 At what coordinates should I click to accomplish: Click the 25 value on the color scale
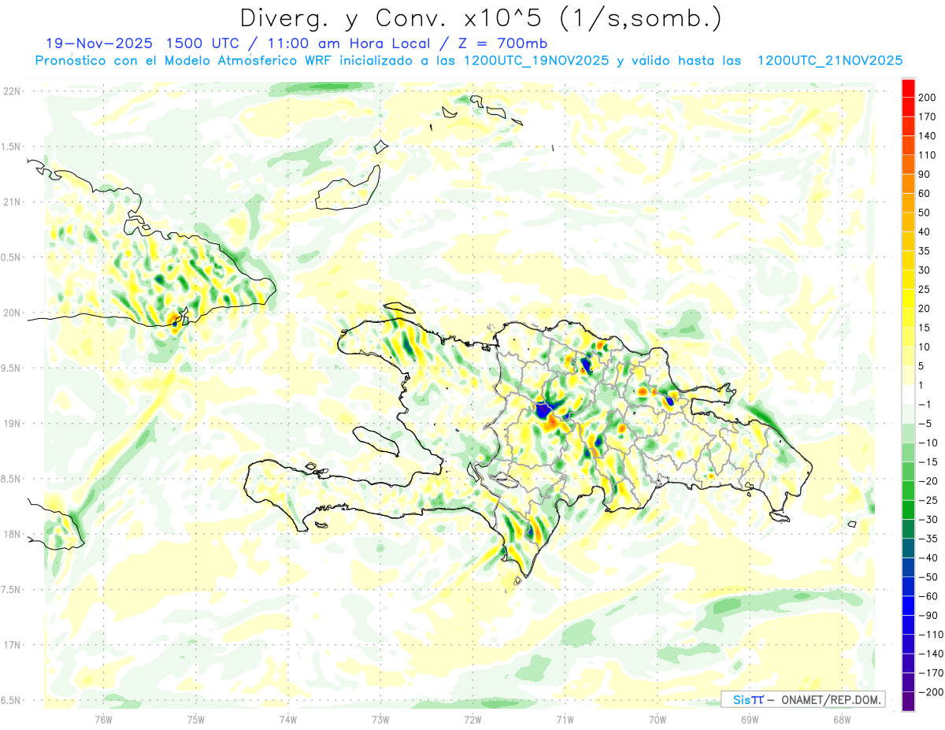(x=925, y=289)
